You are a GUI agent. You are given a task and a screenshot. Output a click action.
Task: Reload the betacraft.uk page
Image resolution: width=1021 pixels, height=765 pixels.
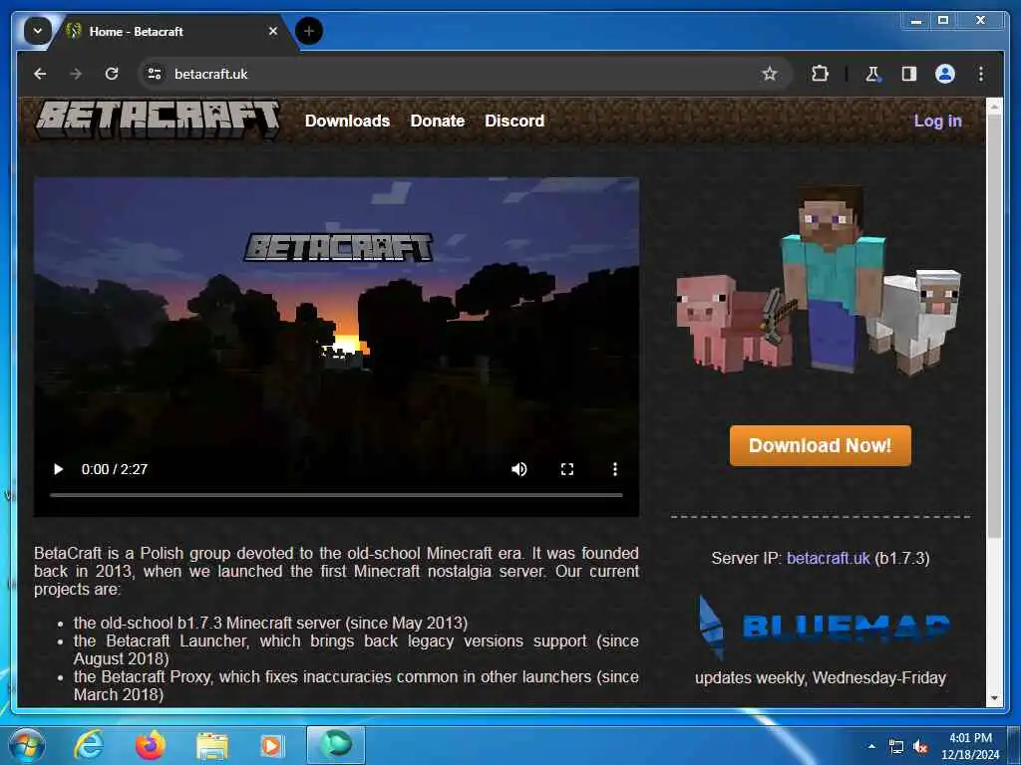[x=112, y=74]
